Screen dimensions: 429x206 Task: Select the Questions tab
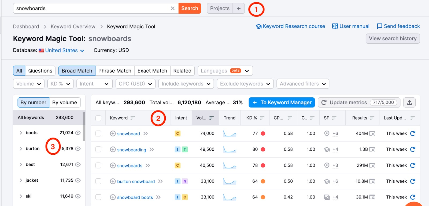(x=40, y=71)
